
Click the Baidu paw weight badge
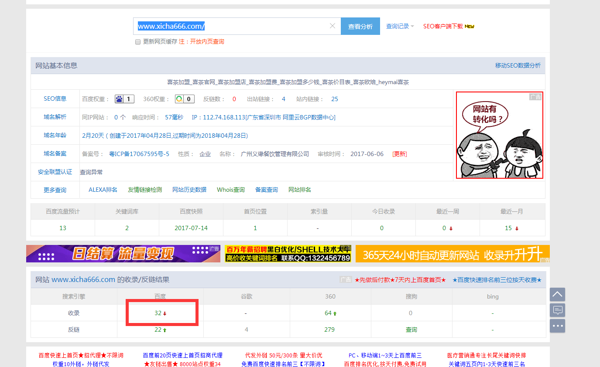coord(124,99)
